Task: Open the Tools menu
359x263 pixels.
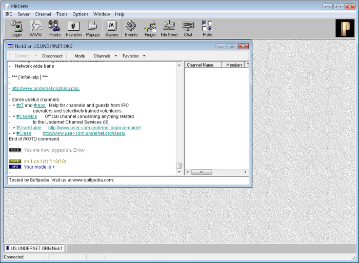Action: [x=62, y=14]
